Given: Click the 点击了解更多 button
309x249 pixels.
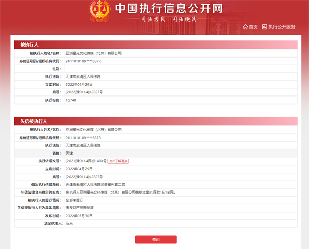Looking at the screenshot, I should (118, 161).
